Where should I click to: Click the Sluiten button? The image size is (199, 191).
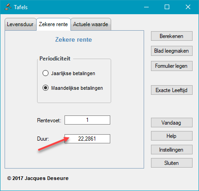click(172, 163)
